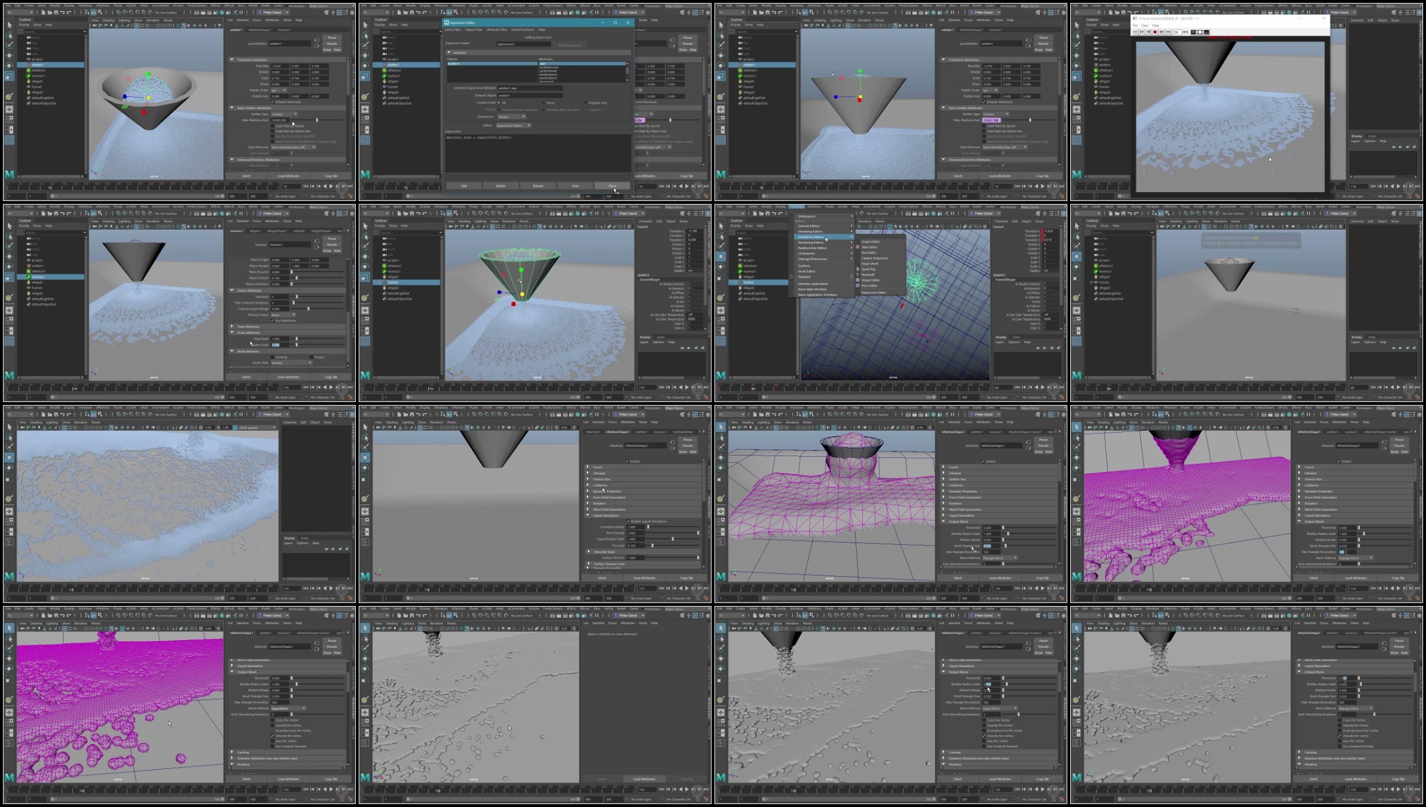Click the Quick Rig icon in the submenu
The width and height of the screenshot is (1426, 807).
click(x=858, y=269)
